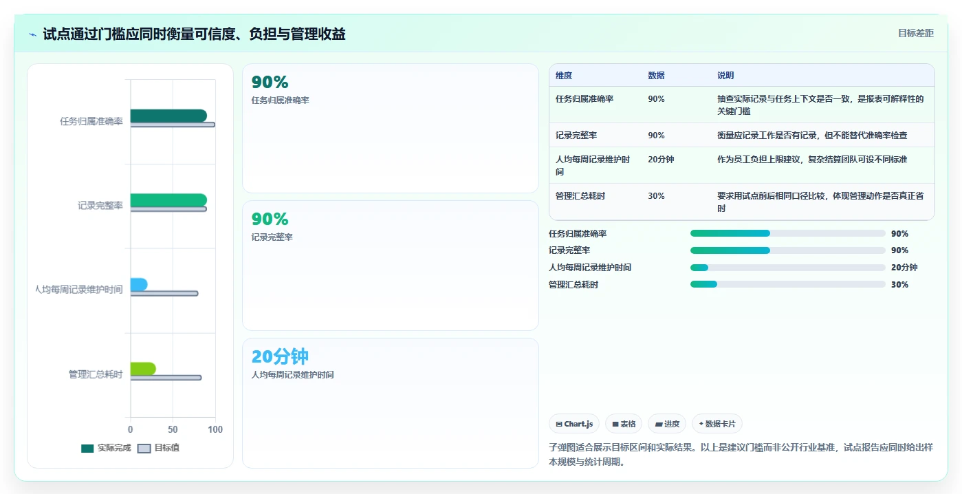Select the progress bar for 人均每周记录维护时间
The height and width of the screenshot is (494, 962).
(x=787, y=268)
